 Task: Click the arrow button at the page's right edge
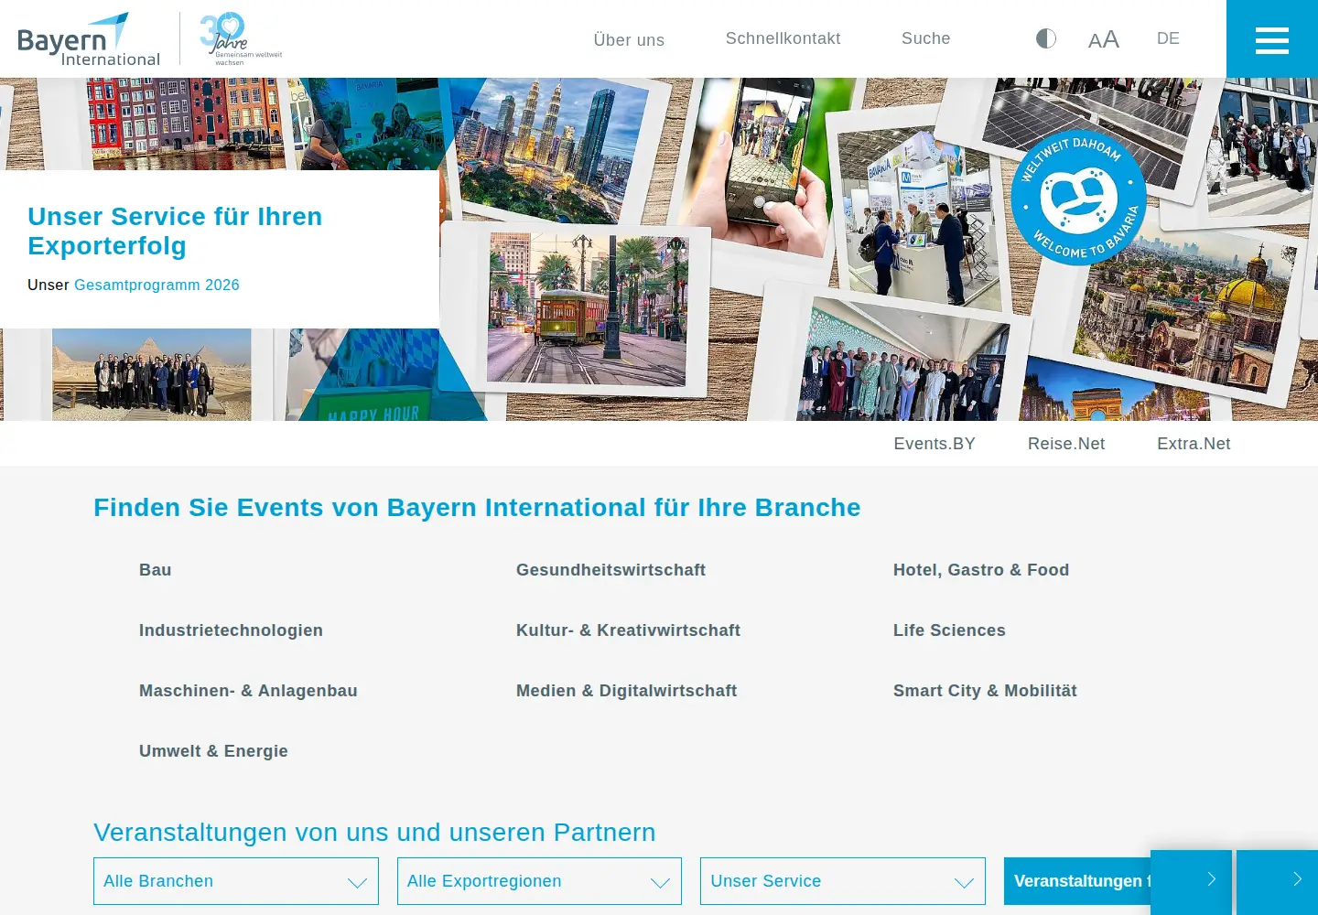1278,882
